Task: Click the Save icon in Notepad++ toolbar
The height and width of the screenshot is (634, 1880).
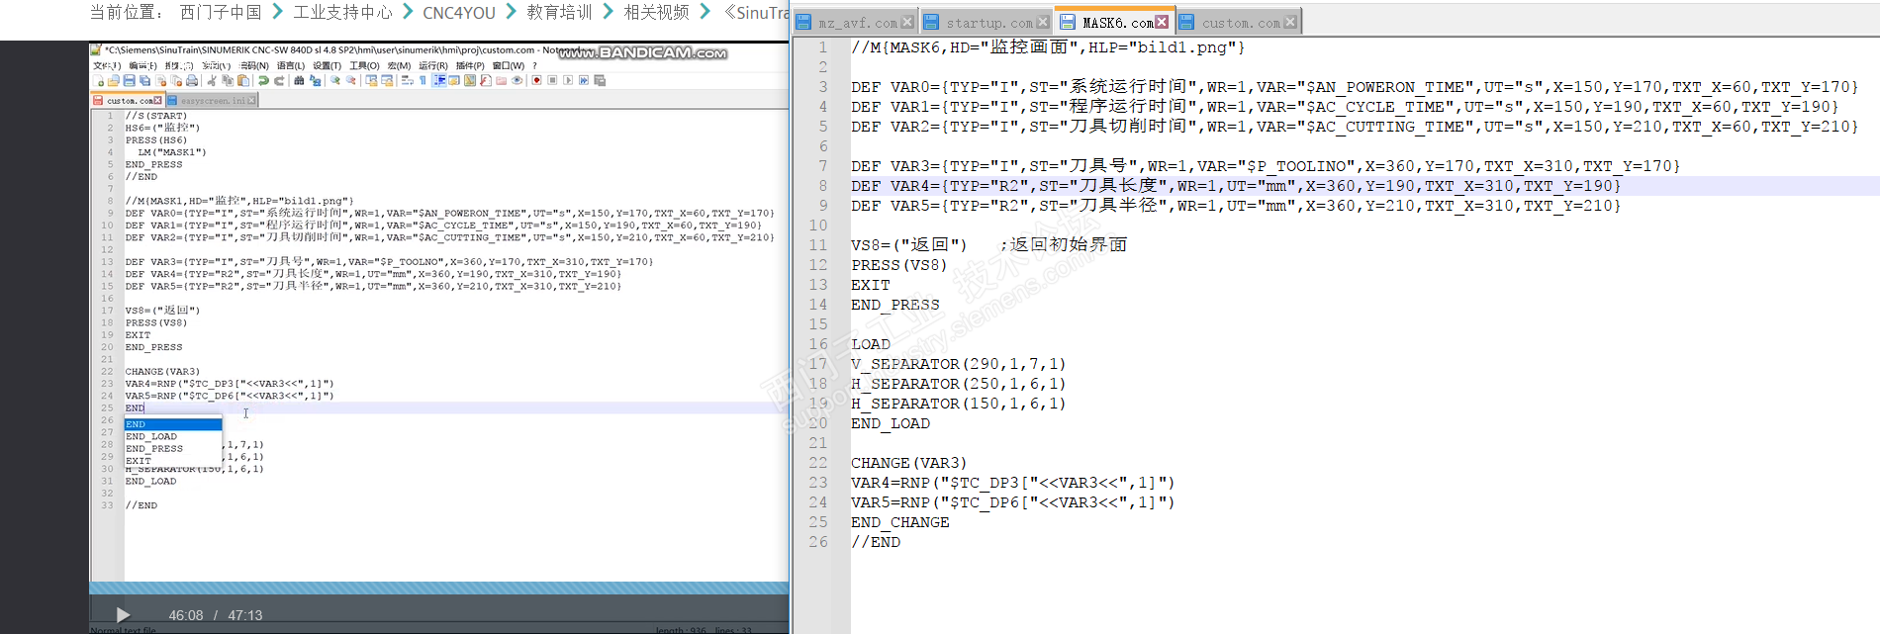Action: [x=130, y=81]
